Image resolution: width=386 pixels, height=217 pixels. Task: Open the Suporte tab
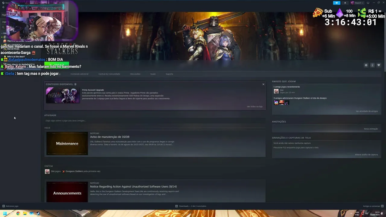[169, 74]
